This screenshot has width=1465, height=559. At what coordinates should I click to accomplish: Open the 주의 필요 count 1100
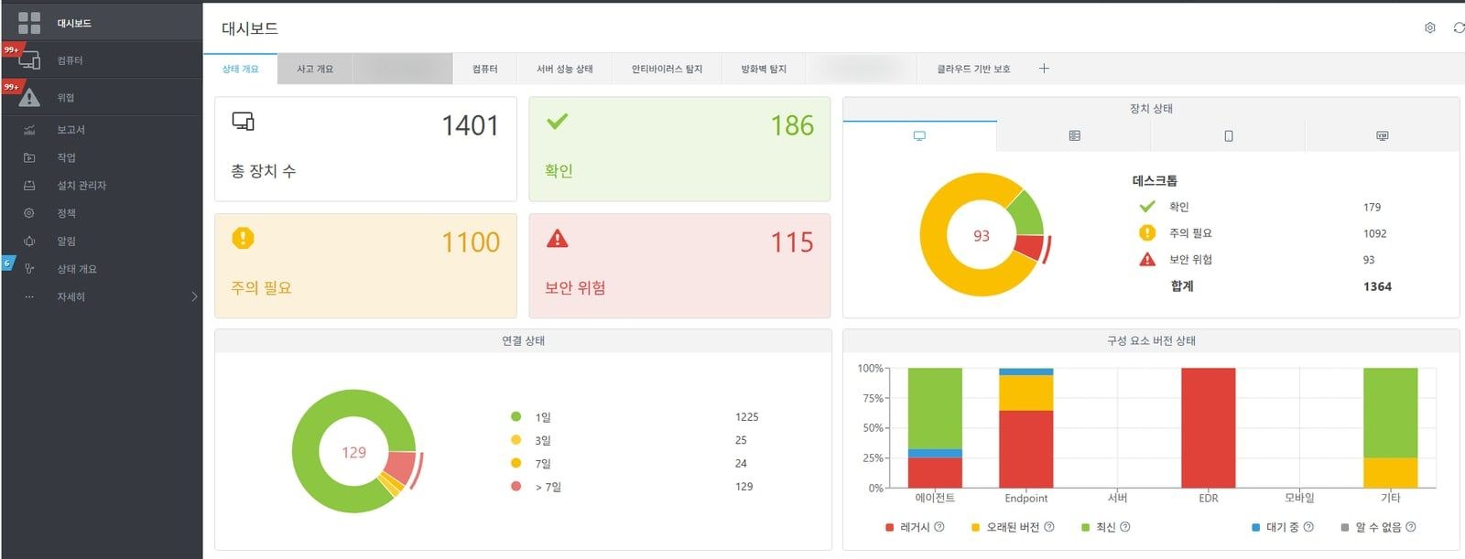[x=471, y=242]
